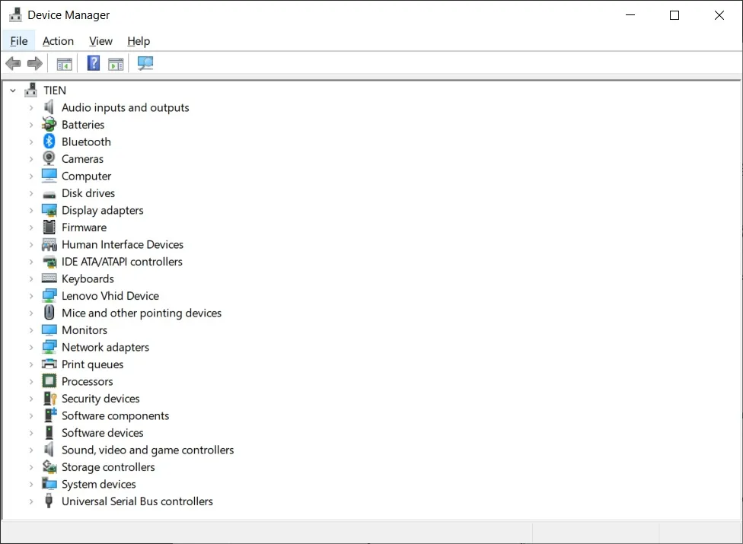This screenshot has height=544, width=743.
Task: Click the Properties toolbar icon
Action: point(116,63)
